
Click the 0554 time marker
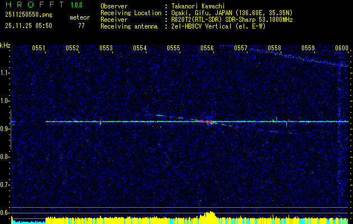pos(140,48)
